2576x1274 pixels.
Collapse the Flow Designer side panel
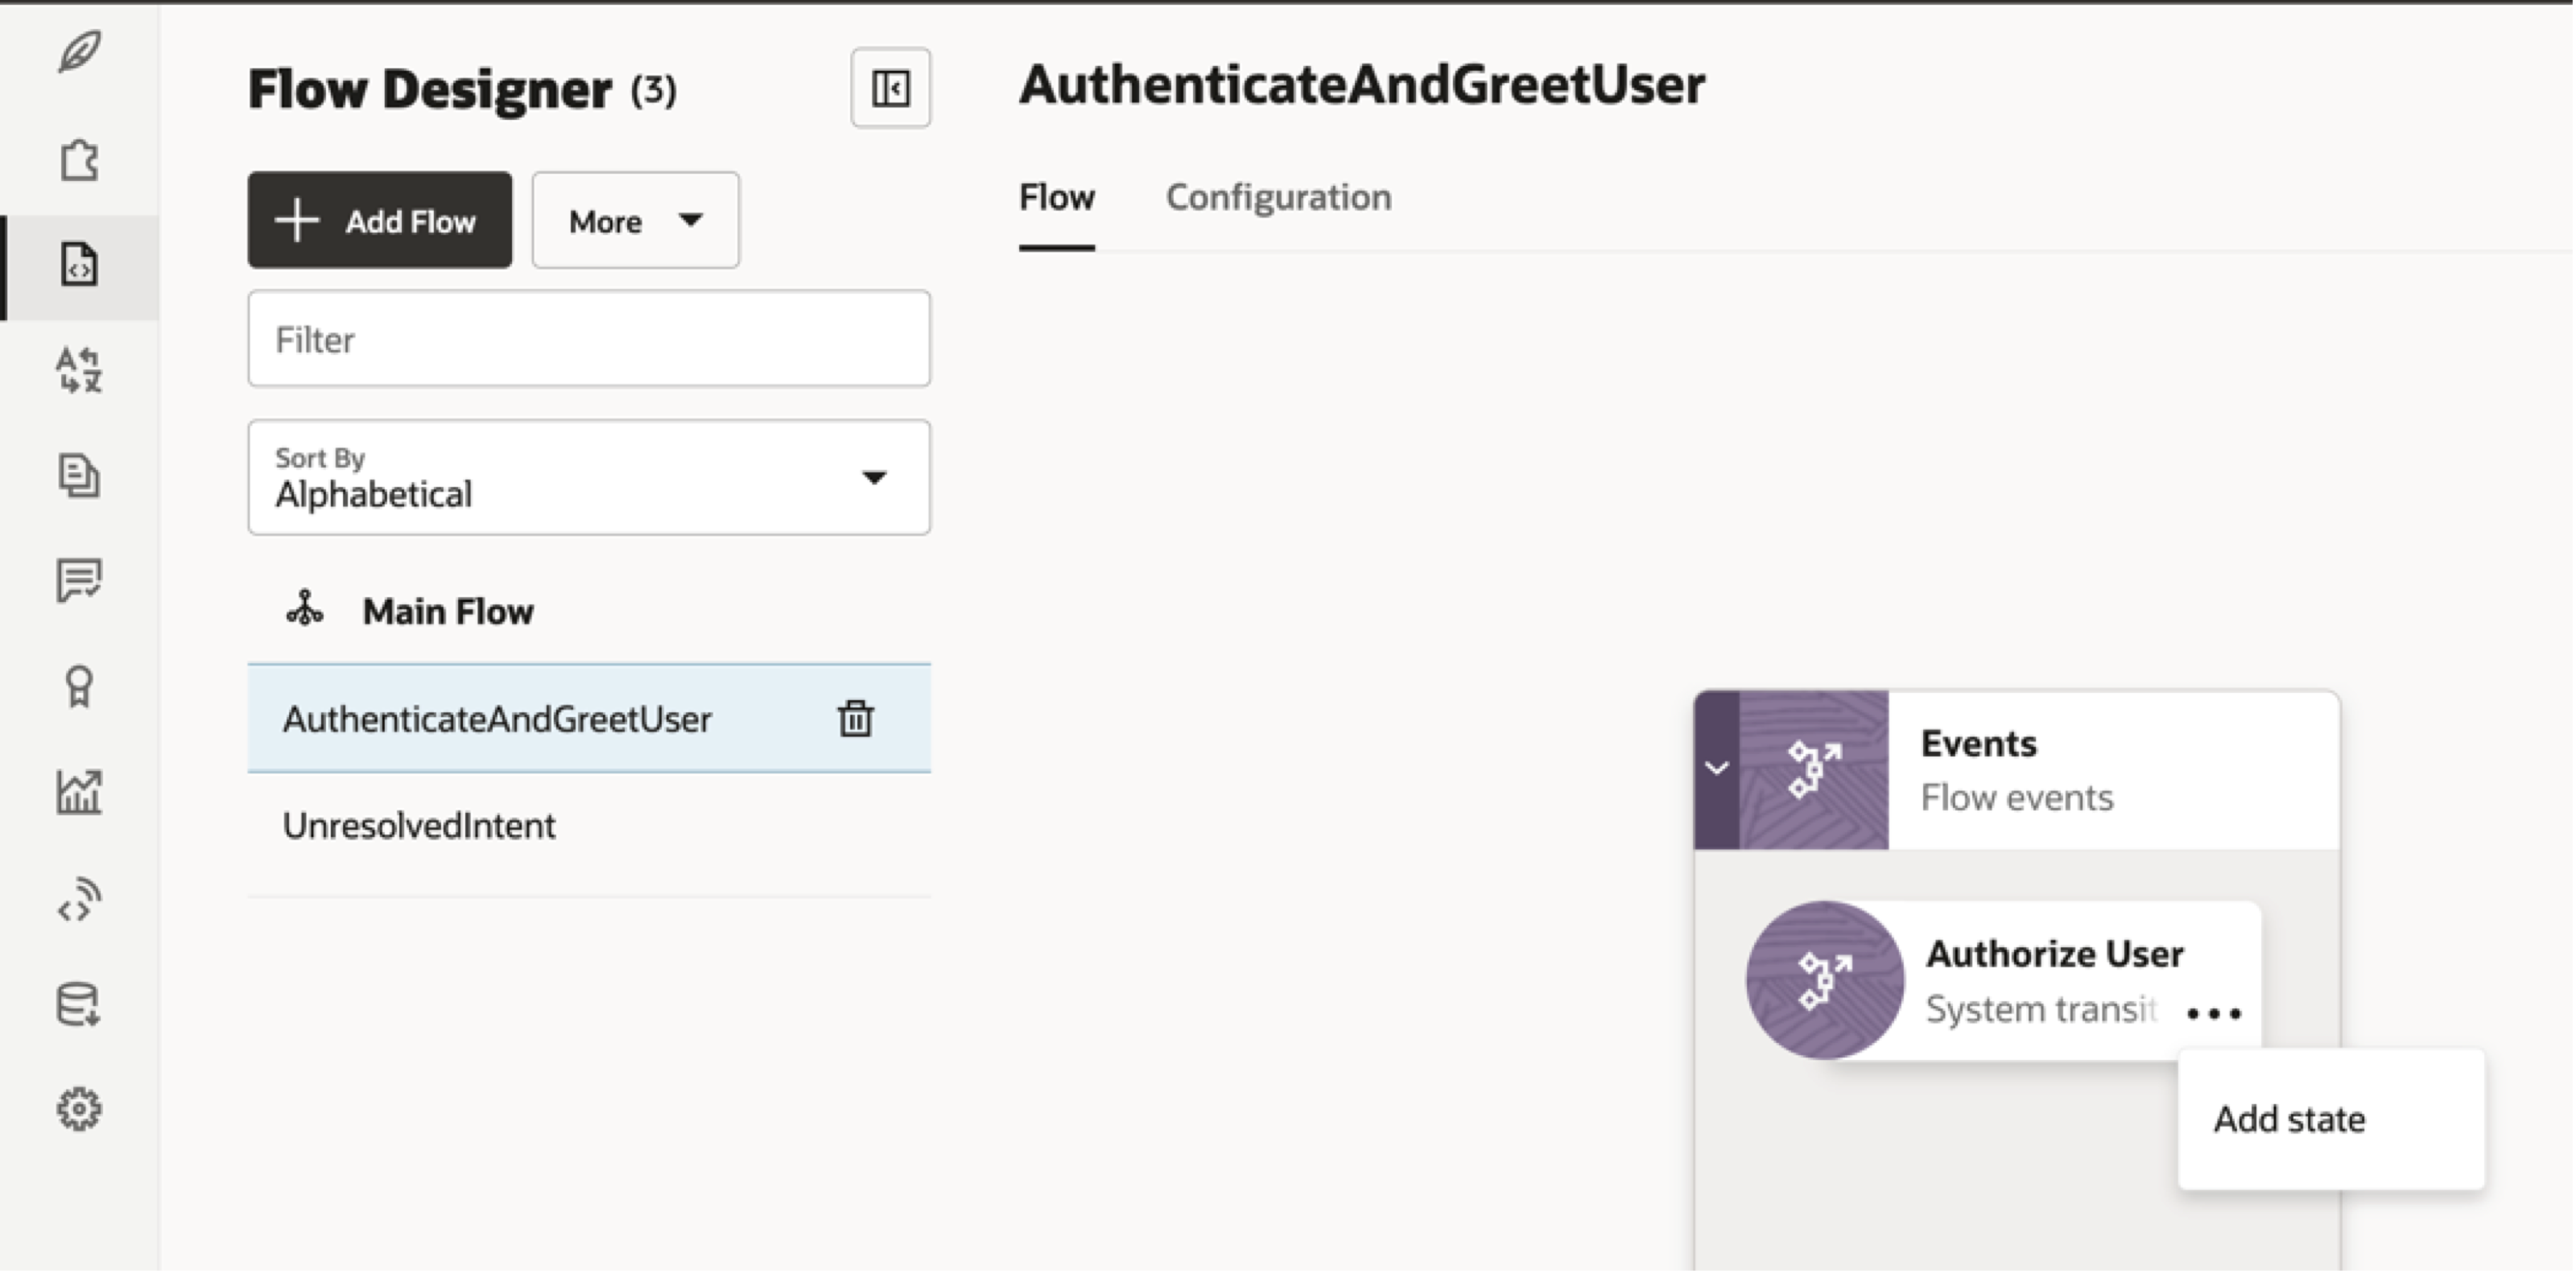pos(890,88)
